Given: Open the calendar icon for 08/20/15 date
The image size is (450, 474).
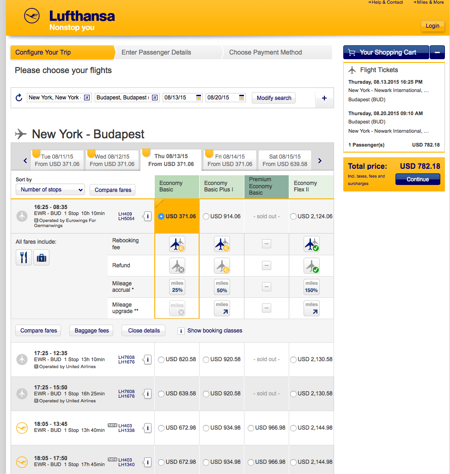Looking at the screenshot, I should click(x=242, y=98).
